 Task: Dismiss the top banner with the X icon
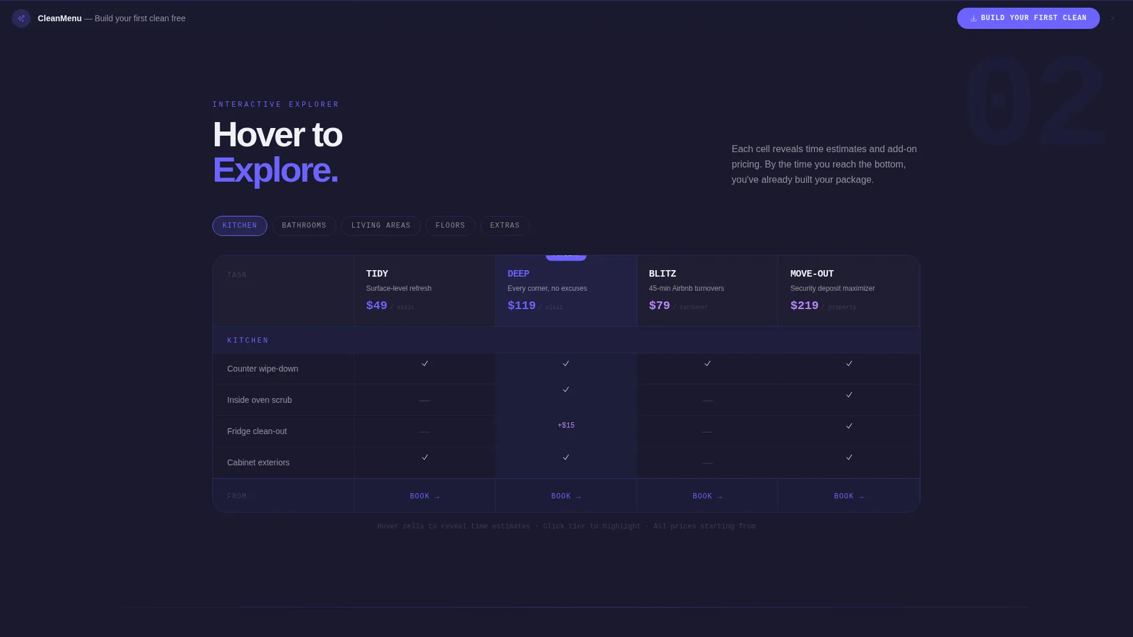(x=1113, y=18)
